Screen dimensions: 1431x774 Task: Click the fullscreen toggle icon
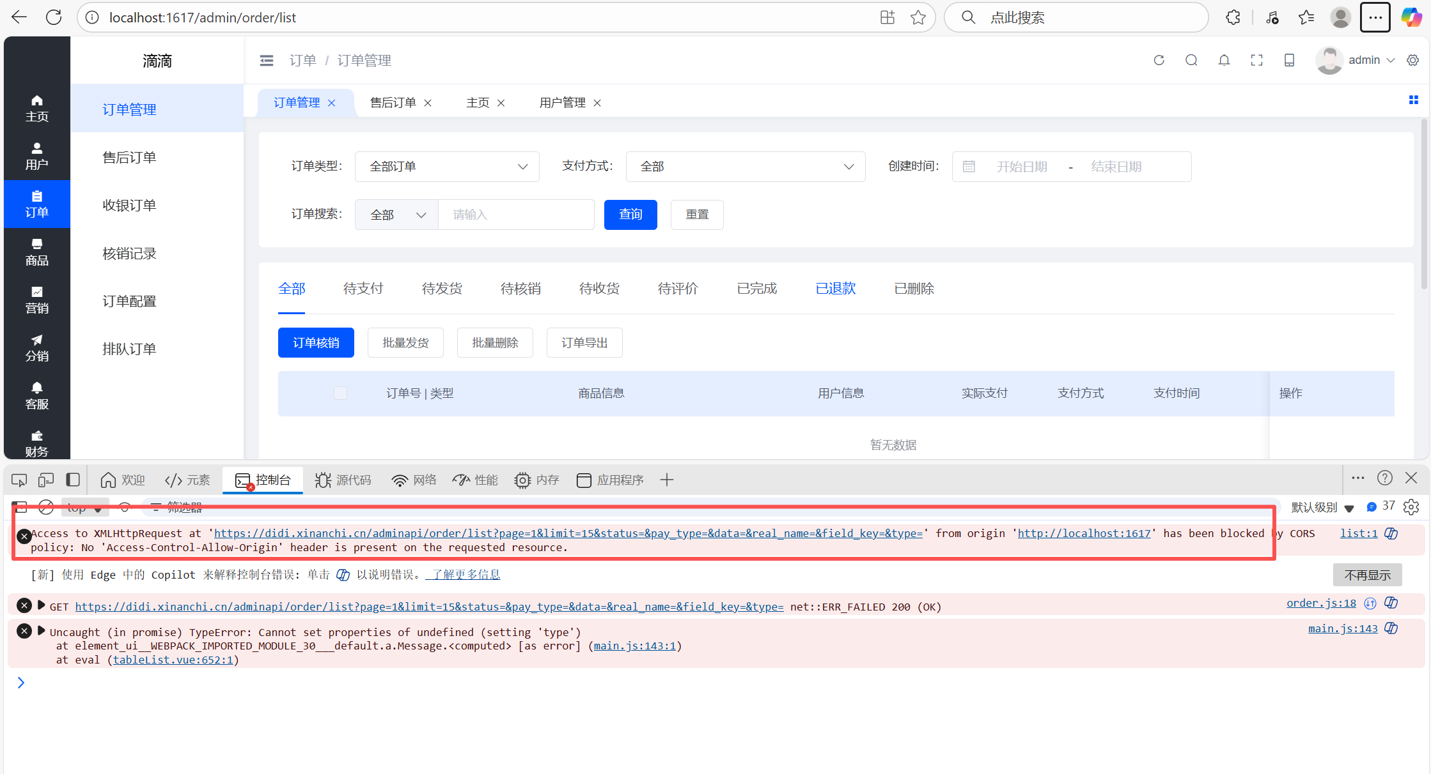click(1256, 60)
